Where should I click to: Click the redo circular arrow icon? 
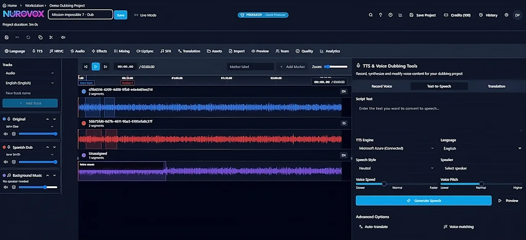click(x=29, y=37)
